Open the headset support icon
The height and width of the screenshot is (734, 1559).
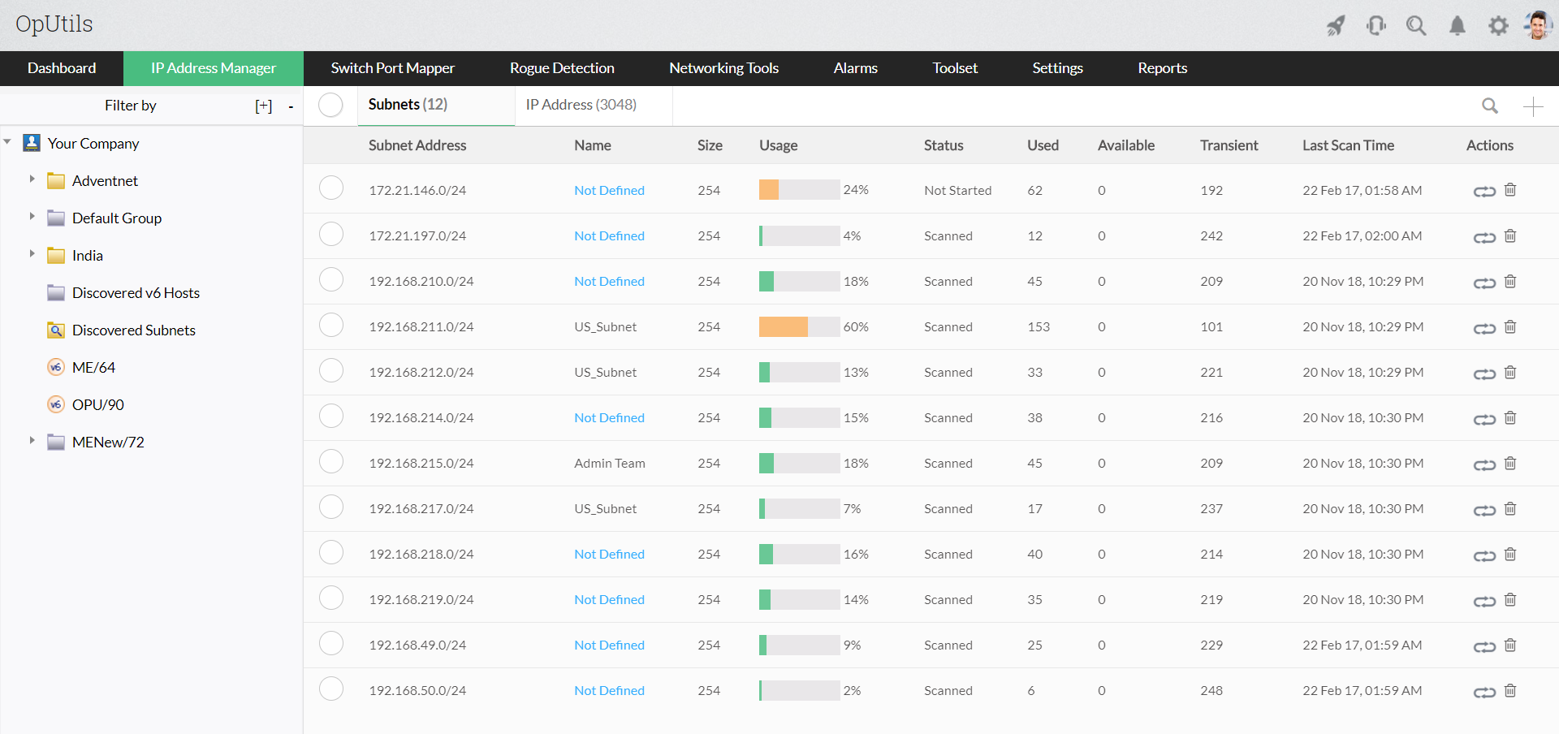click(1375, 26)
